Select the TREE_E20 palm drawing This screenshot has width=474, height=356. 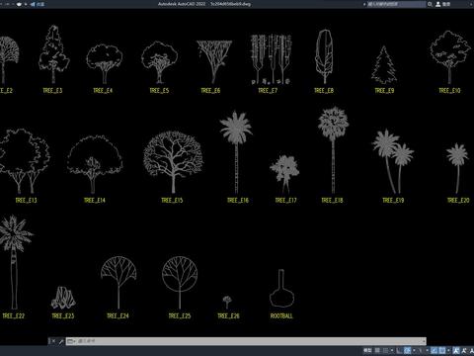(457, 168)
